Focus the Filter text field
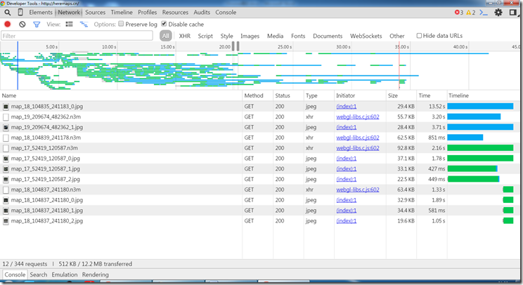Image resolution: width=523 pixels, height=285 pixels. pyautogui.click(x=77, y=36)
